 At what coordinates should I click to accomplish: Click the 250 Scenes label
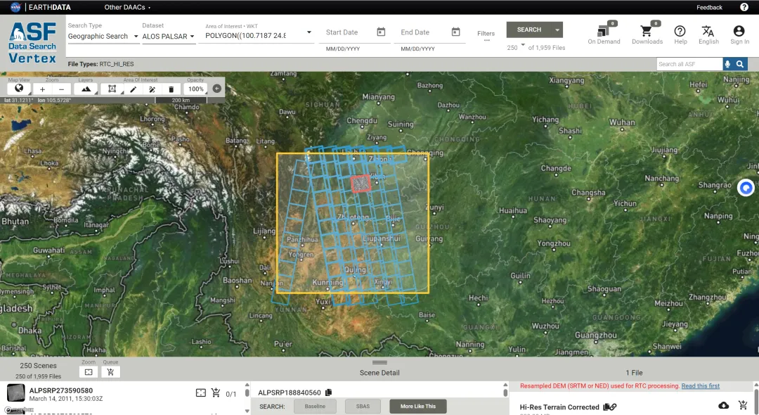click(38, 366)
